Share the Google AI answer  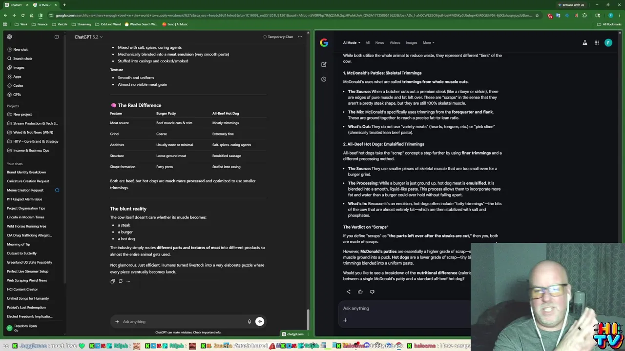coord(349,292)
